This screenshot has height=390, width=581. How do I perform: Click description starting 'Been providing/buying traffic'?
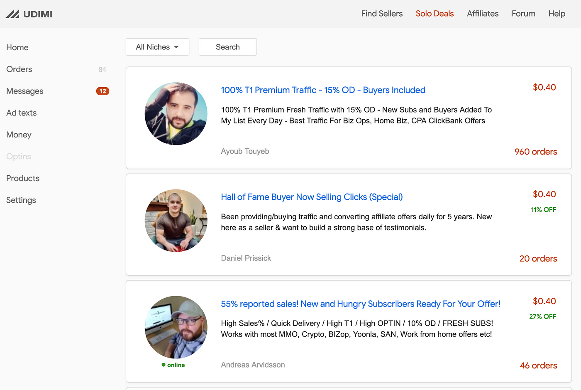(x=356, y=222)
